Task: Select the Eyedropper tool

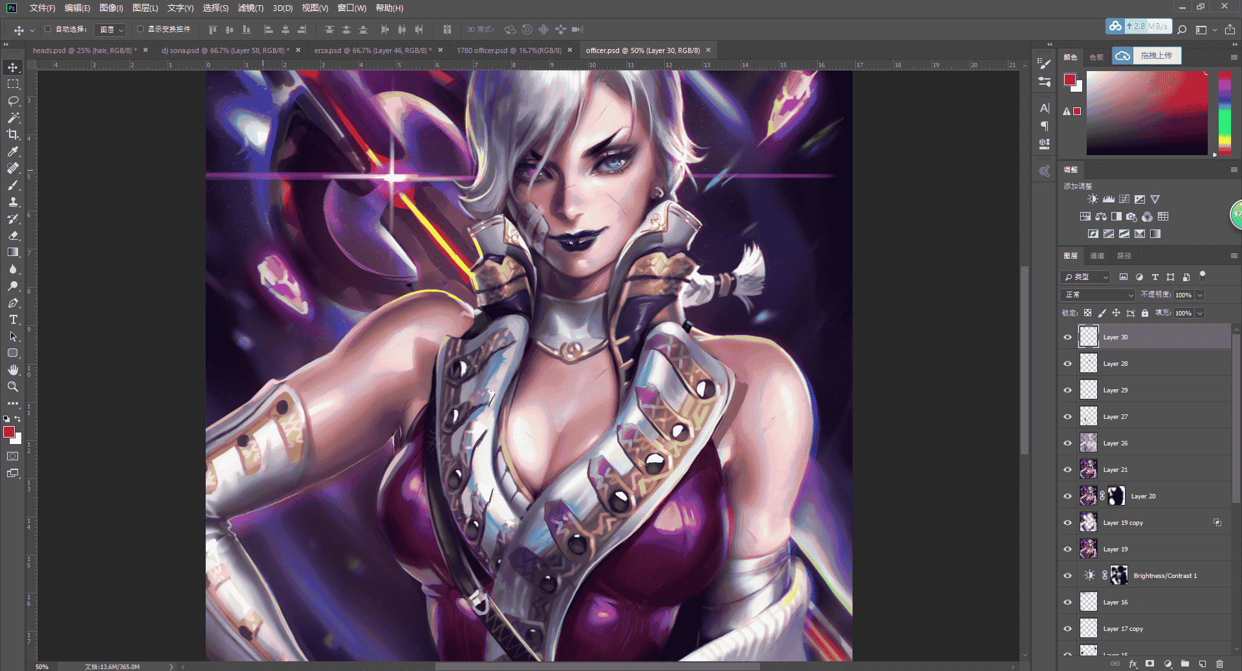Action: click(13, 151)
